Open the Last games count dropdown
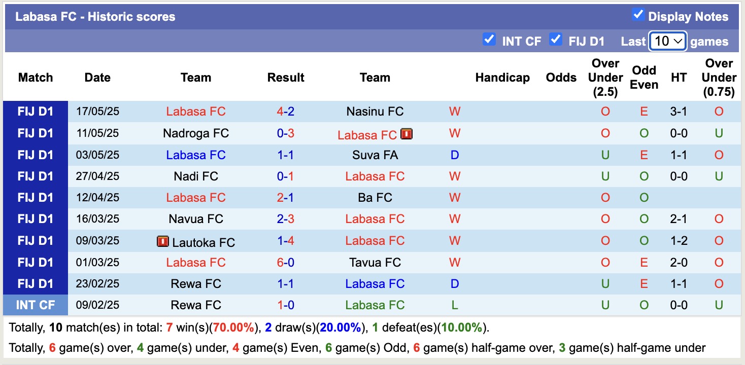The width and height of the screenshot is (745, 365). [667, 40]
